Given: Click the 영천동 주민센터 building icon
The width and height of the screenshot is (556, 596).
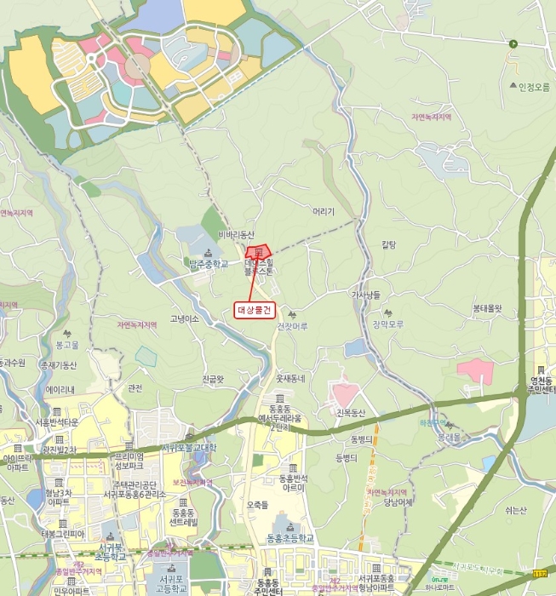Looking at the screenshot, I should click(541, 370).
